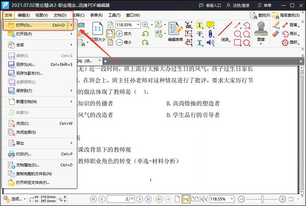The image size is (306, 206).
Task: Rotate page counterclockwise with green arrow
Action: (145, 34)
